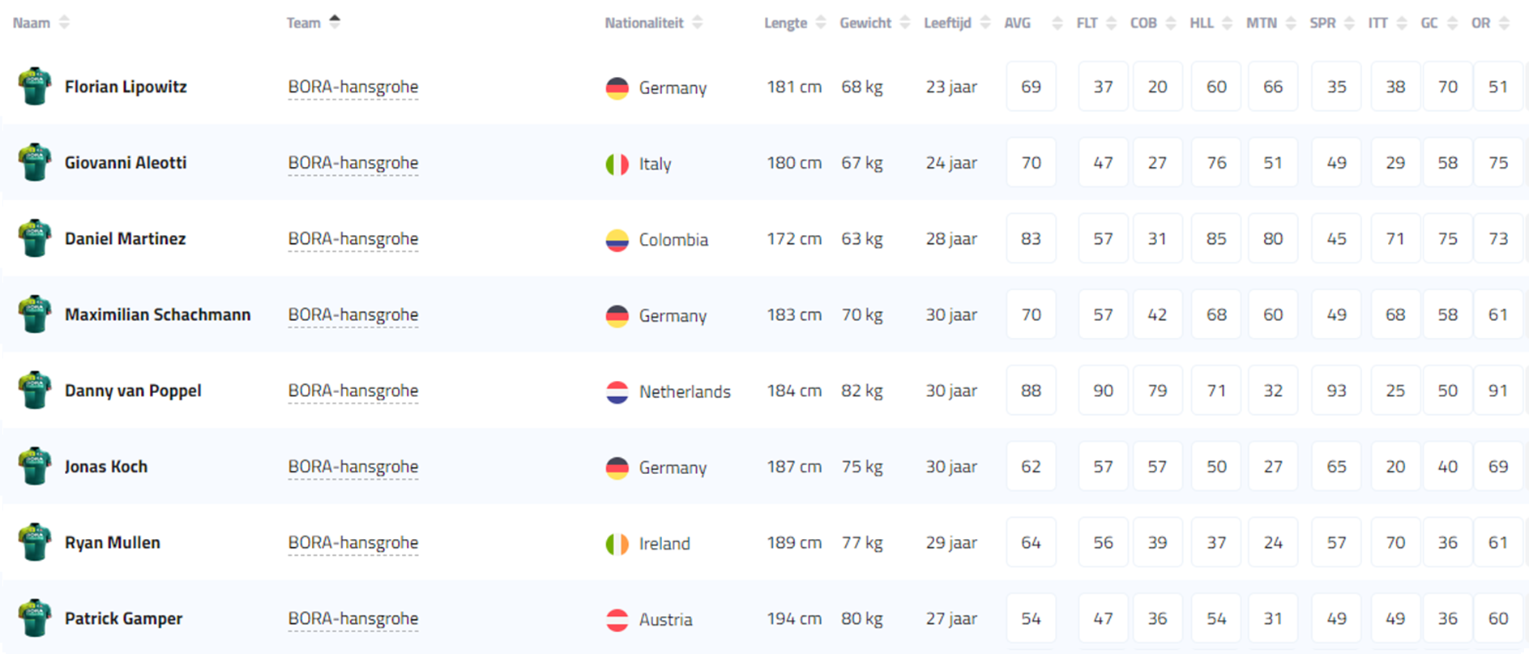1529x654 pixels.
Task: Open BORA-hansgrohe team link for Ryan Mullen
Action: click(353, 543)
